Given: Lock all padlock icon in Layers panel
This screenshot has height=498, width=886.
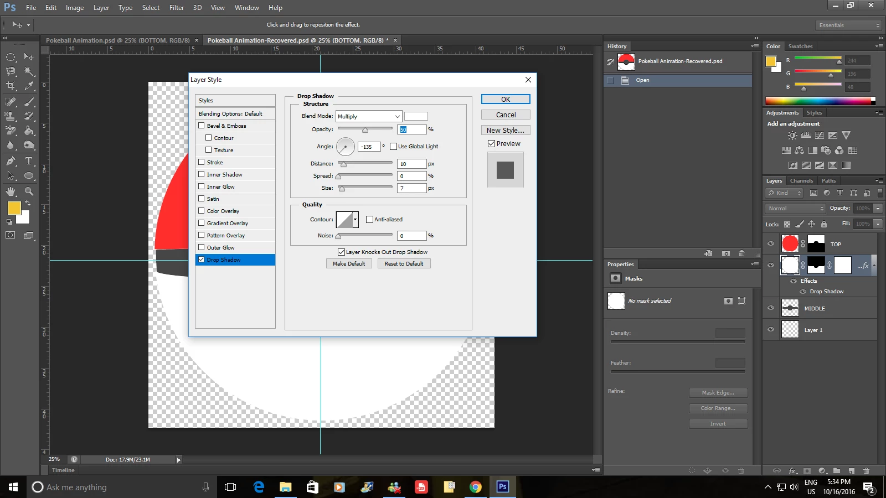Looking at the screenshot, I should click(x=824, y=224).
